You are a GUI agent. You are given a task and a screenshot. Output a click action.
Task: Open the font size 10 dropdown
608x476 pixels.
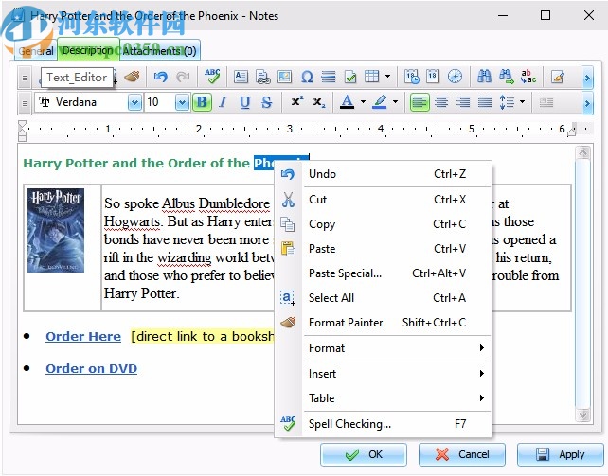pyautogui.click(x=182, y=102)
